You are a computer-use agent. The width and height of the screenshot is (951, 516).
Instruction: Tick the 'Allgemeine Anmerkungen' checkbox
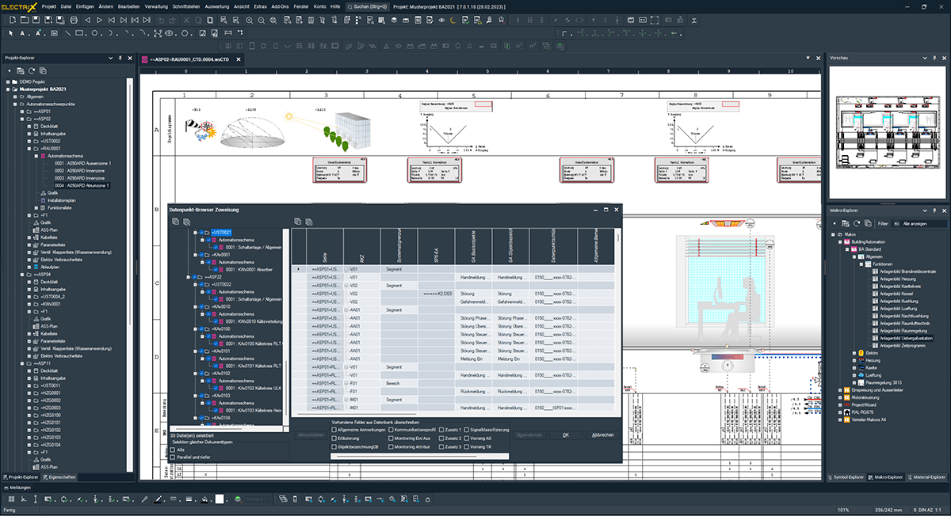tap(334, 429)
